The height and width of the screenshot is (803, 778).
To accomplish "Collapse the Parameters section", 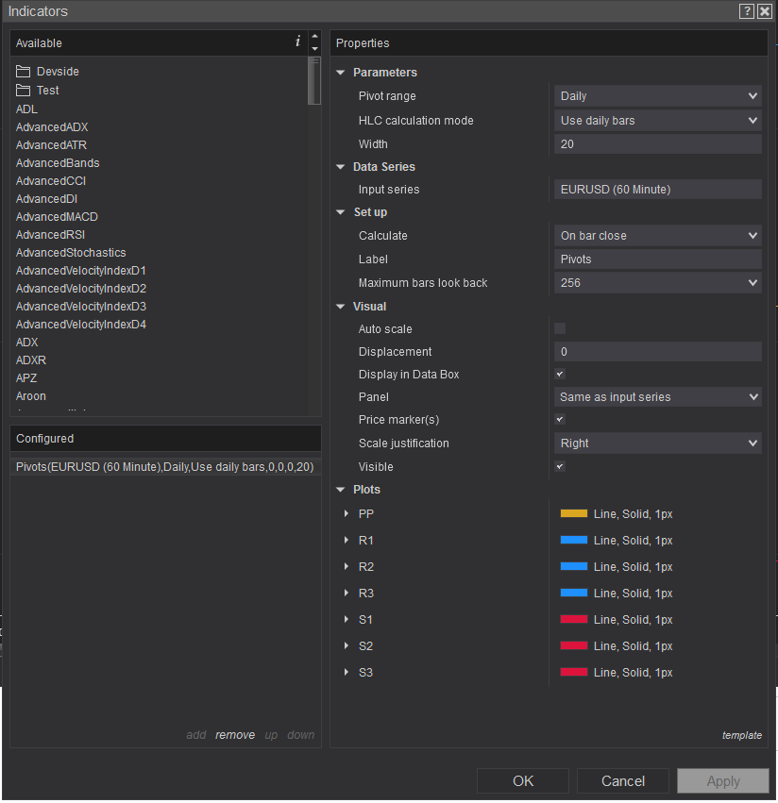I will pos(341,73).
